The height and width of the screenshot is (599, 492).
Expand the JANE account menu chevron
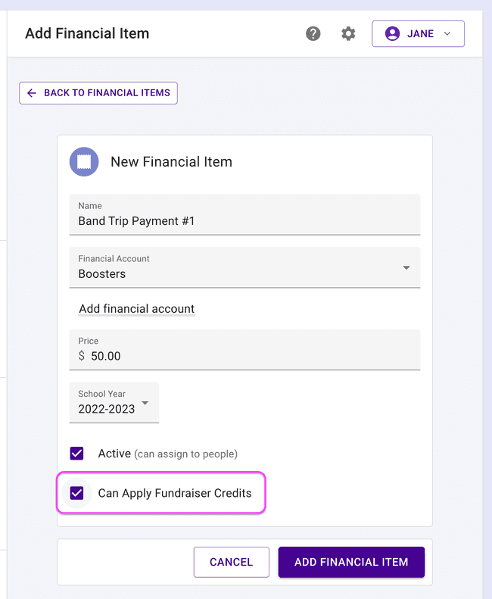[x=447, y=33]
